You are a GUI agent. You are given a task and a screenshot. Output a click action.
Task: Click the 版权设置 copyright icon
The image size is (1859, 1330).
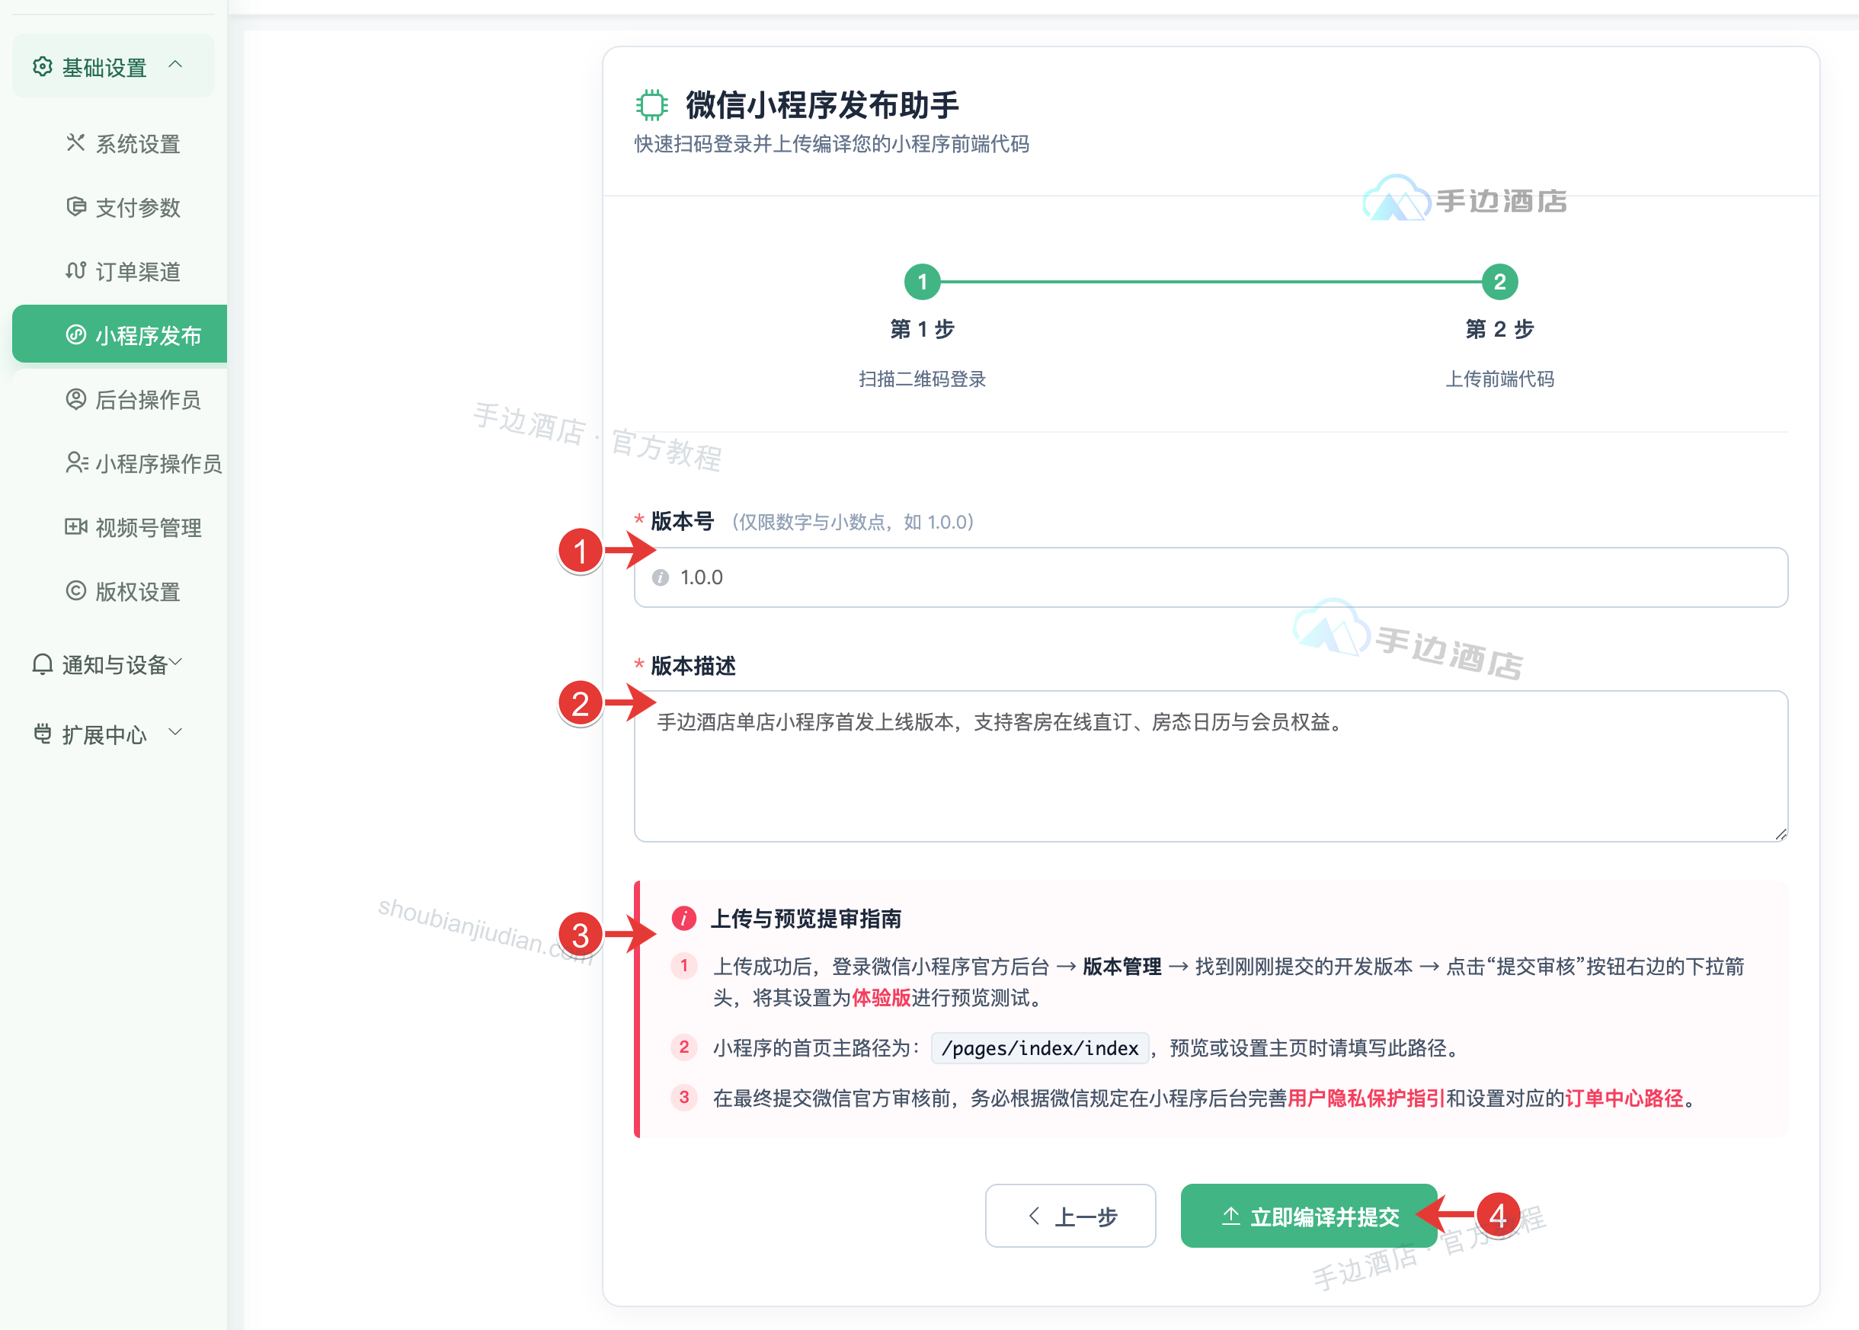[75, 590]
